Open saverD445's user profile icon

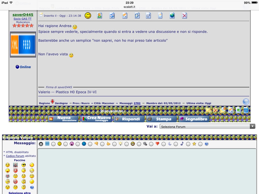[x=99, y=16]
